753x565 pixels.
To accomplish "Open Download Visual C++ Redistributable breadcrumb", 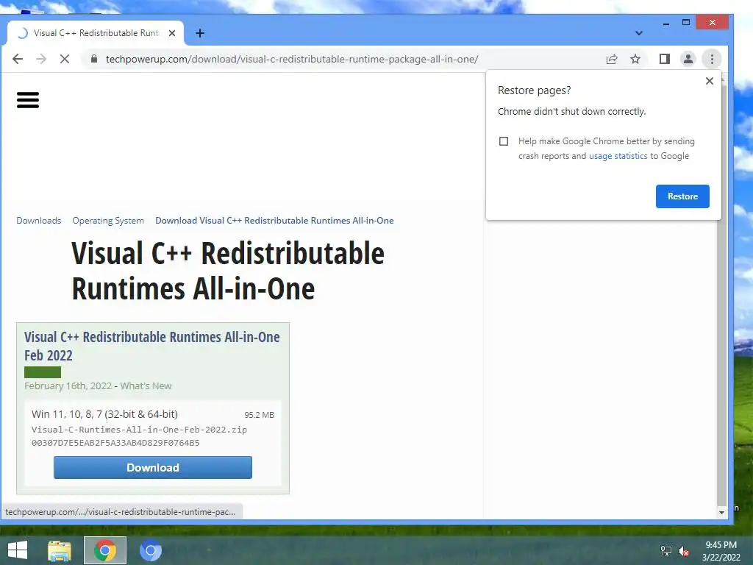I will (x=274, y=221).
